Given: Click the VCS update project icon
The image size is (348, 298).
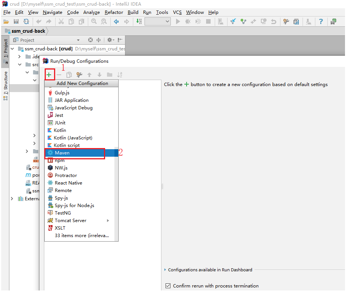Looking at the screenshot, I should point(233,21).
